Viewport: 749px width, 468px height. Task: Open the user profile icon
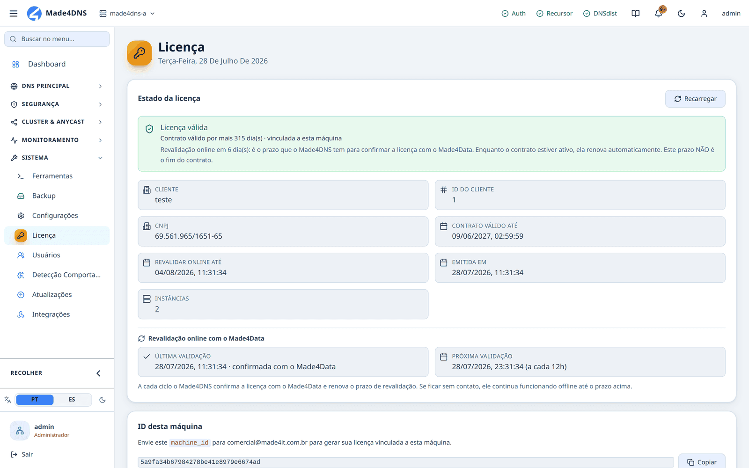pyautogui.click(x=704, y=14)
